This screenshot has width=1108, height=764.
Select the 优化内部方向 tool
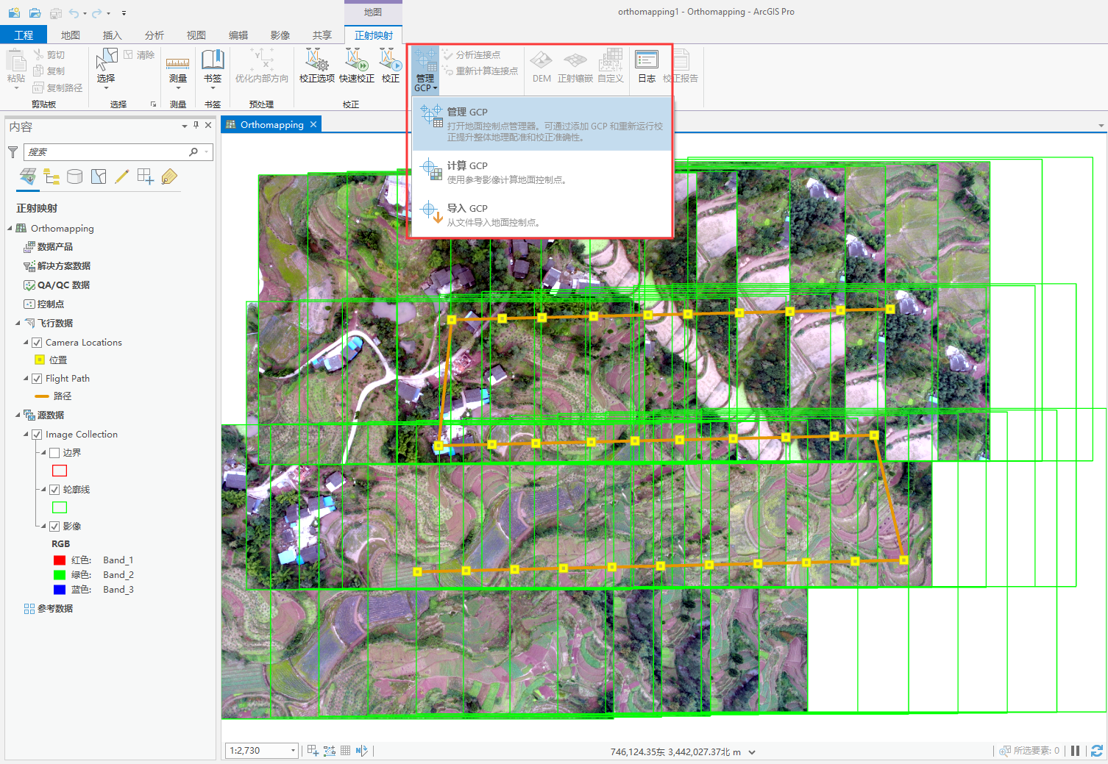(x=261, y=66)
